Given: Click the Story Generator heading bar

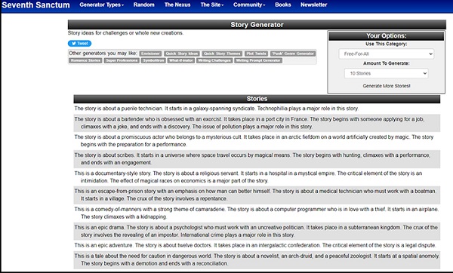Looking at the screenshot, I should pos(257,25).
